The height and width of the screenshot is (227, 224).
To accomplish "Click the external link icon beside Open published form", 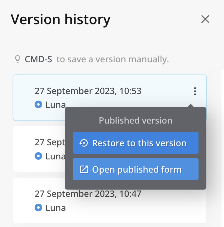I will [84, 170].
